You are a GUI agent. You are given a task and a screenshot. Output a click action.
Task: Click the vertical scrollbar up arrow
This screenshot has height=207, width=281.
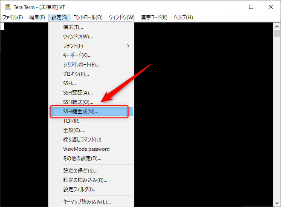[x=277, y=26]
